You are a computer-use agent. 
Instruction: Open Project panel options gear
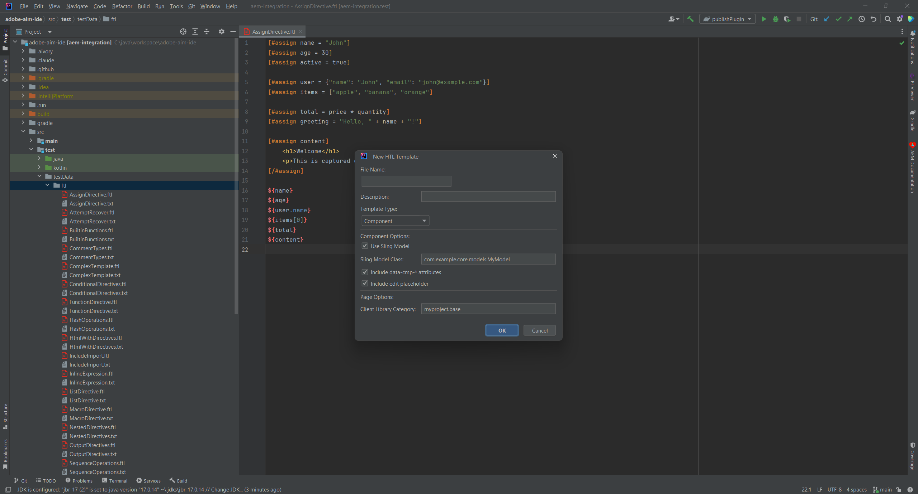(222, 32)
